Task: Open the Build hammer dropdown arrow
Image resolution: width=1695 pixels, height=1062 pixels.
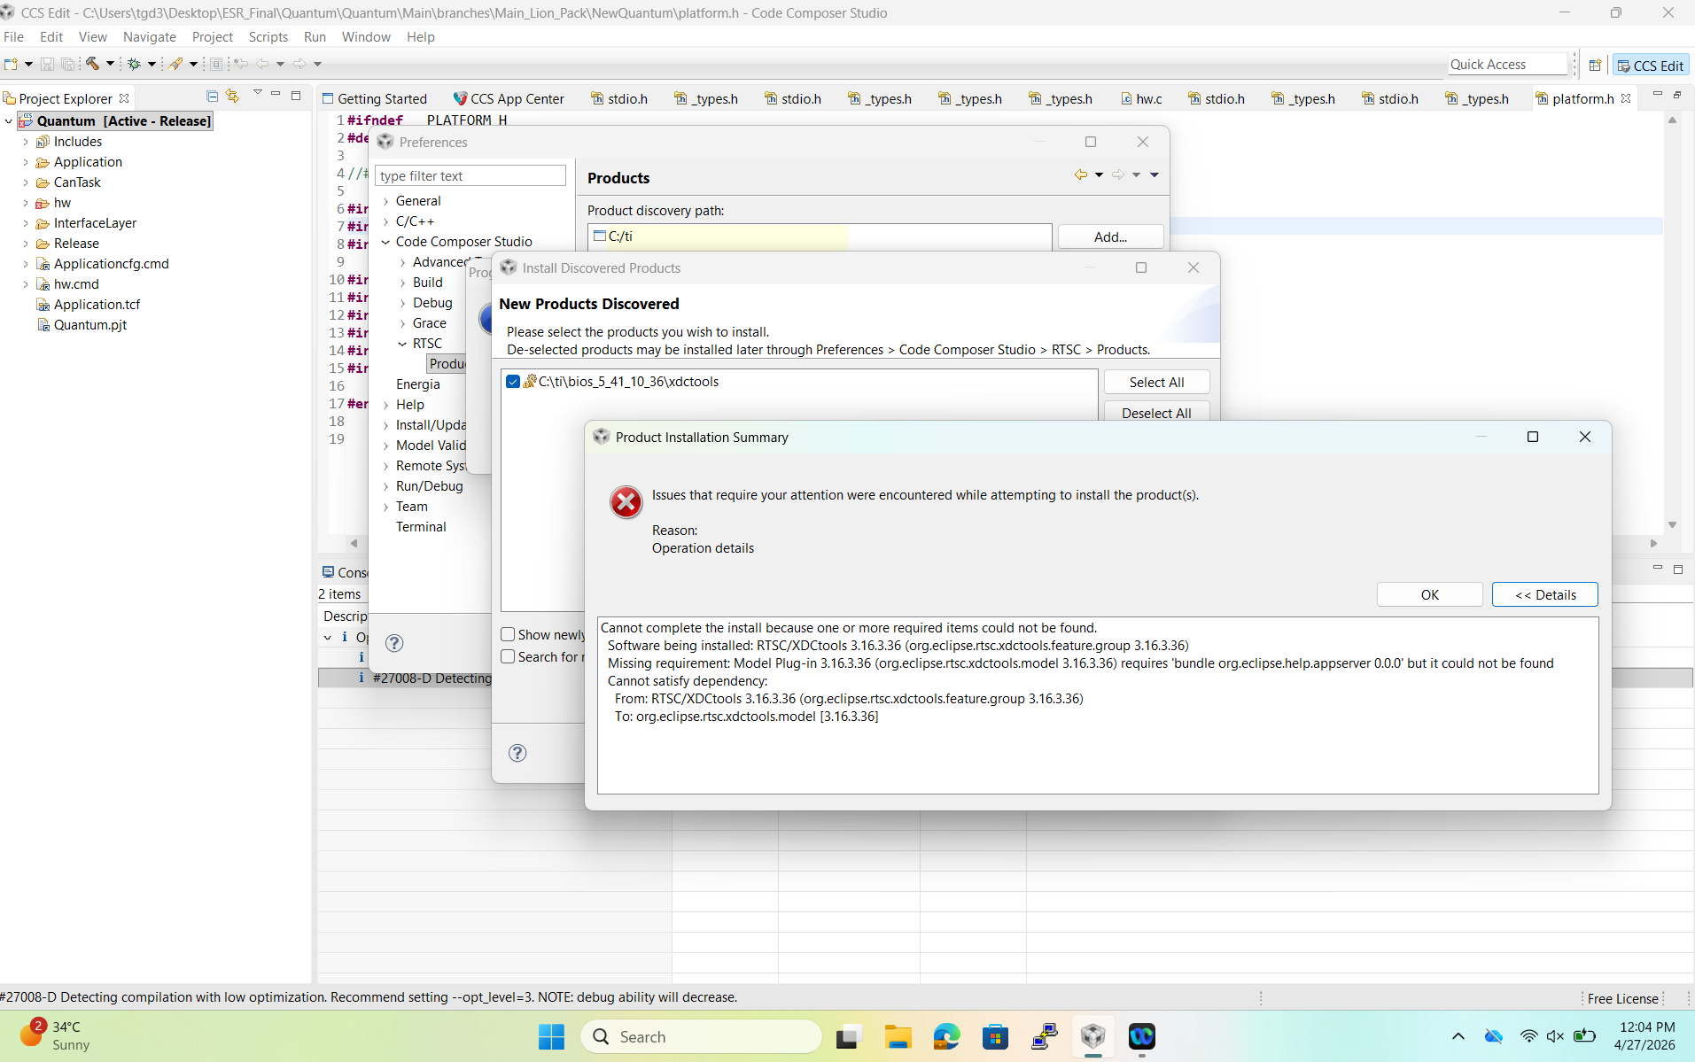Action: click(x=110, y=64)
